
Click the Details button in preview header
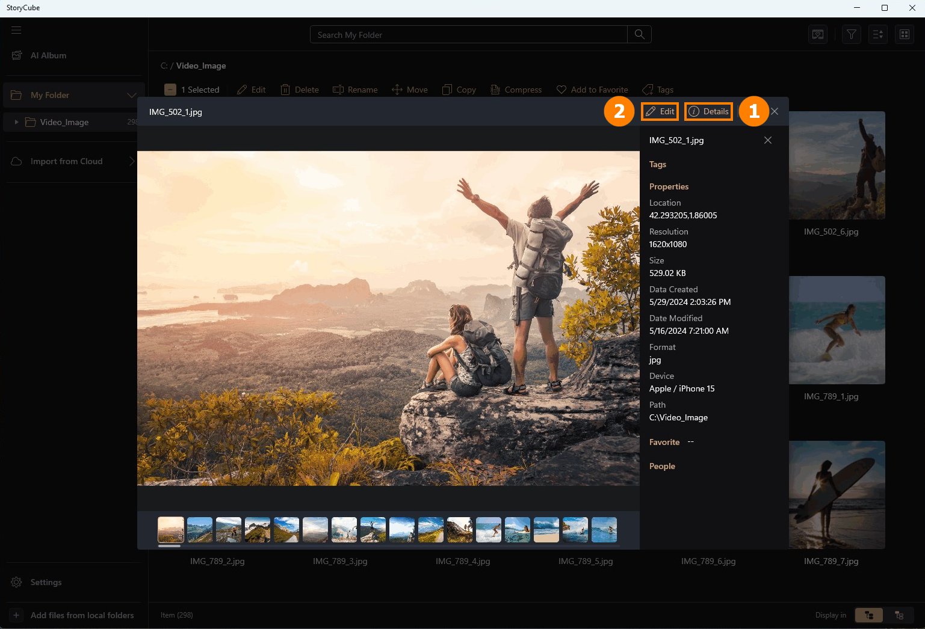(708, 111)
